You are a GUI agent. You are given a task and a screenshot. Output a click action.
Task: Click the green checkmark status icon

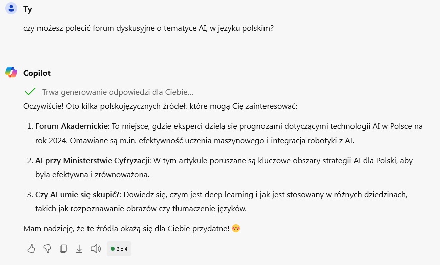(x=30, y=92)
